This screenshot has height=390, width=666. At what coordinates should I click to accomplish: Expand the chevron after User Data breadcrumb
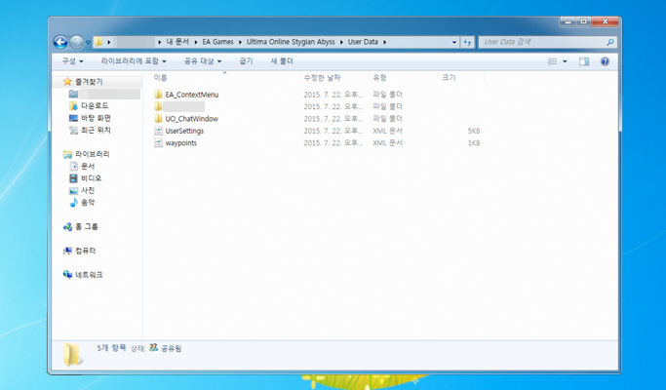385,42
